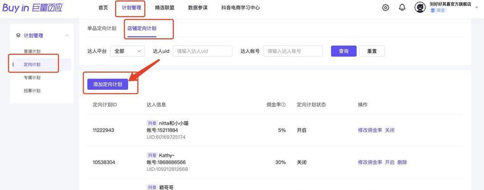Click the 抖音 tag beside Kathy~

[152, 155]
